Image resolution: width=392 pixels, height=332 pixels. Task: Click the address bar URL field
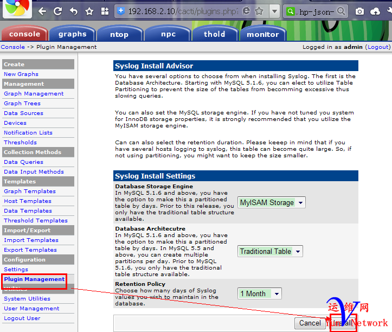coord(183,11)
